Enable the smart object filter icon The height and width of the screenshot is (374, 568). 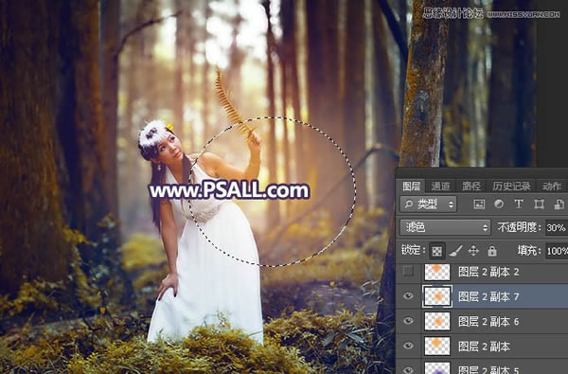(x=559, y=204)
